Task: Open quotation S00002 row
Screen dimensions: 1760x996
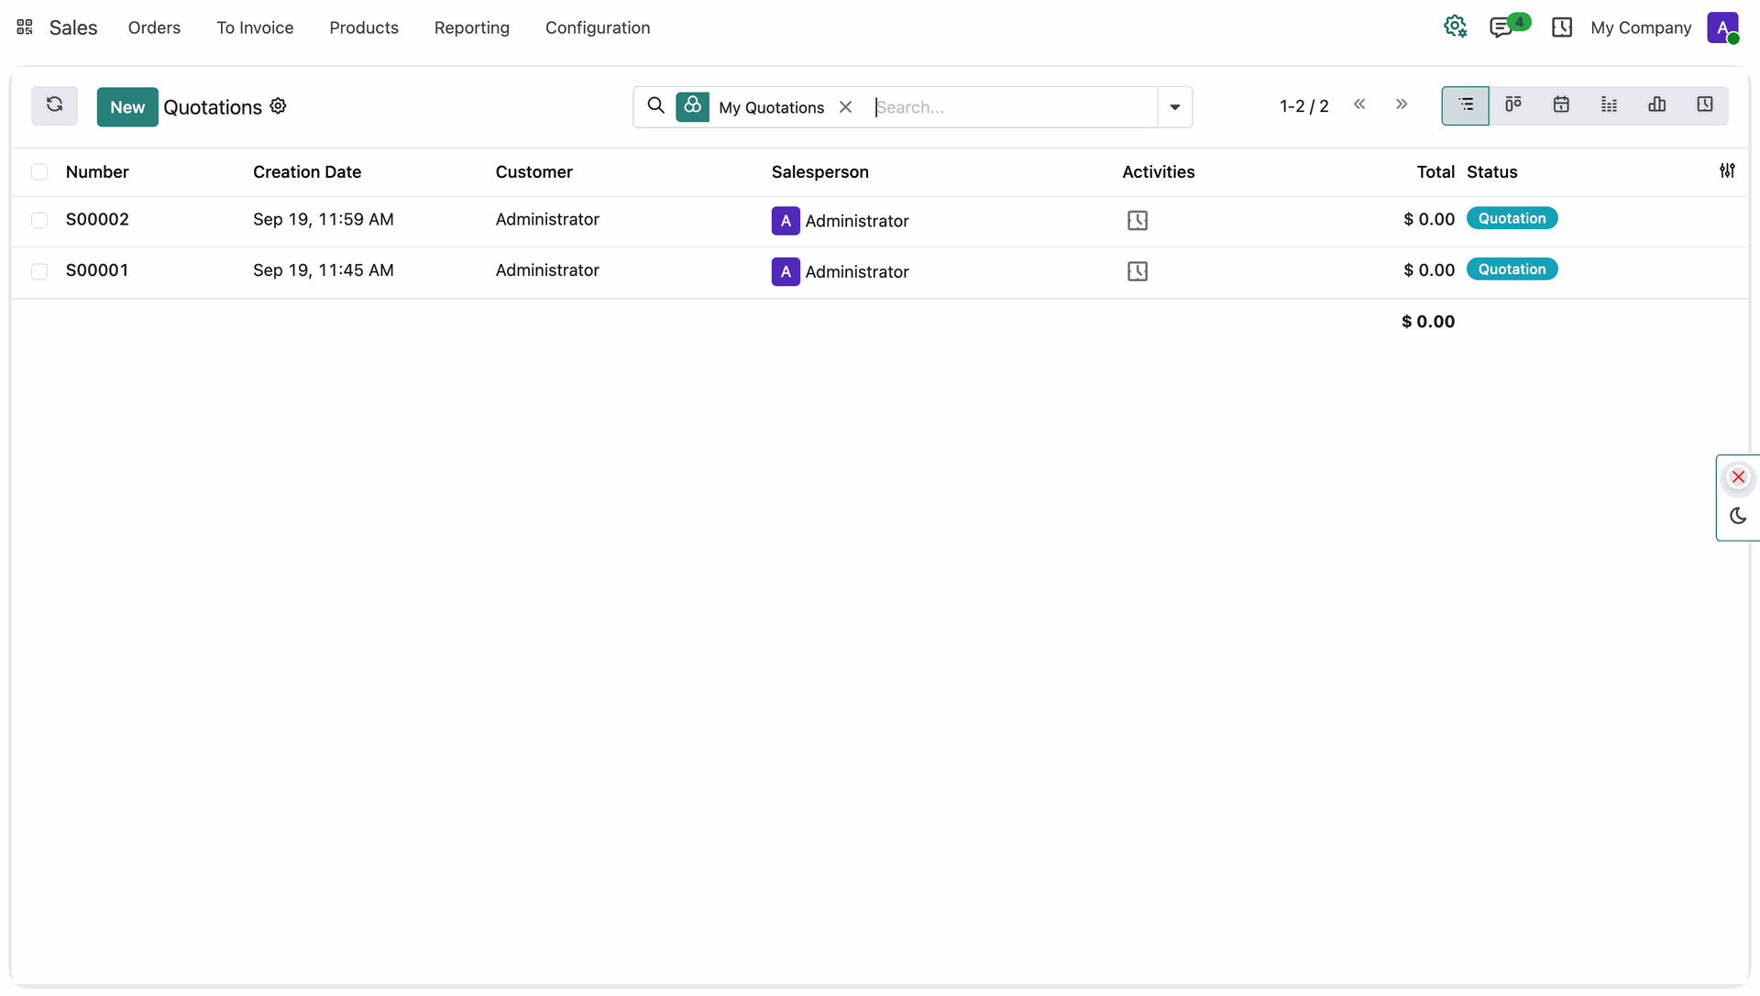Action: (879, 221)
